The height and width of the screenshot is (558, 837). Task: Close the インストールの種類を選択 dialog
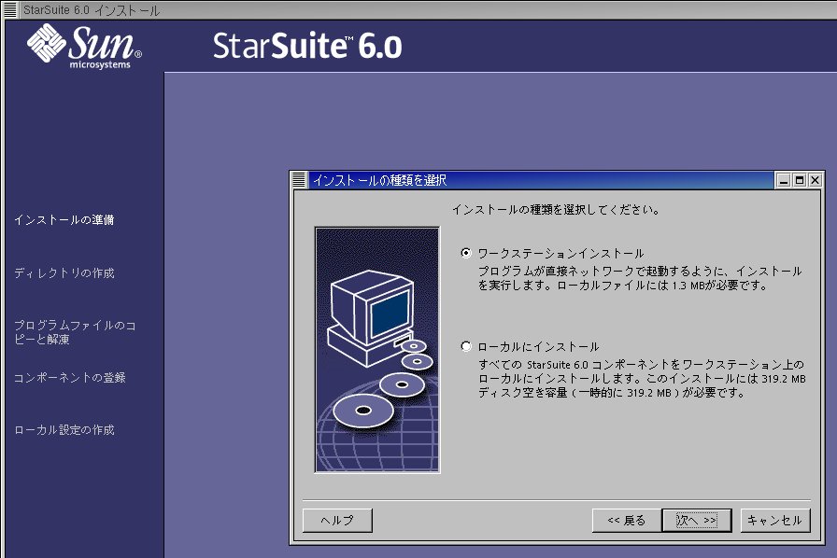[x=815, y=180]
